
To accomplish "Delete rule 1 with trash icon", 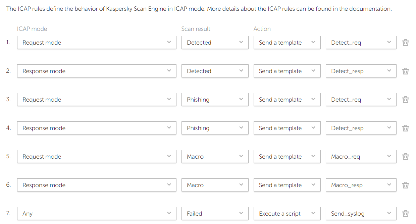I will click(x=405, y=43).
